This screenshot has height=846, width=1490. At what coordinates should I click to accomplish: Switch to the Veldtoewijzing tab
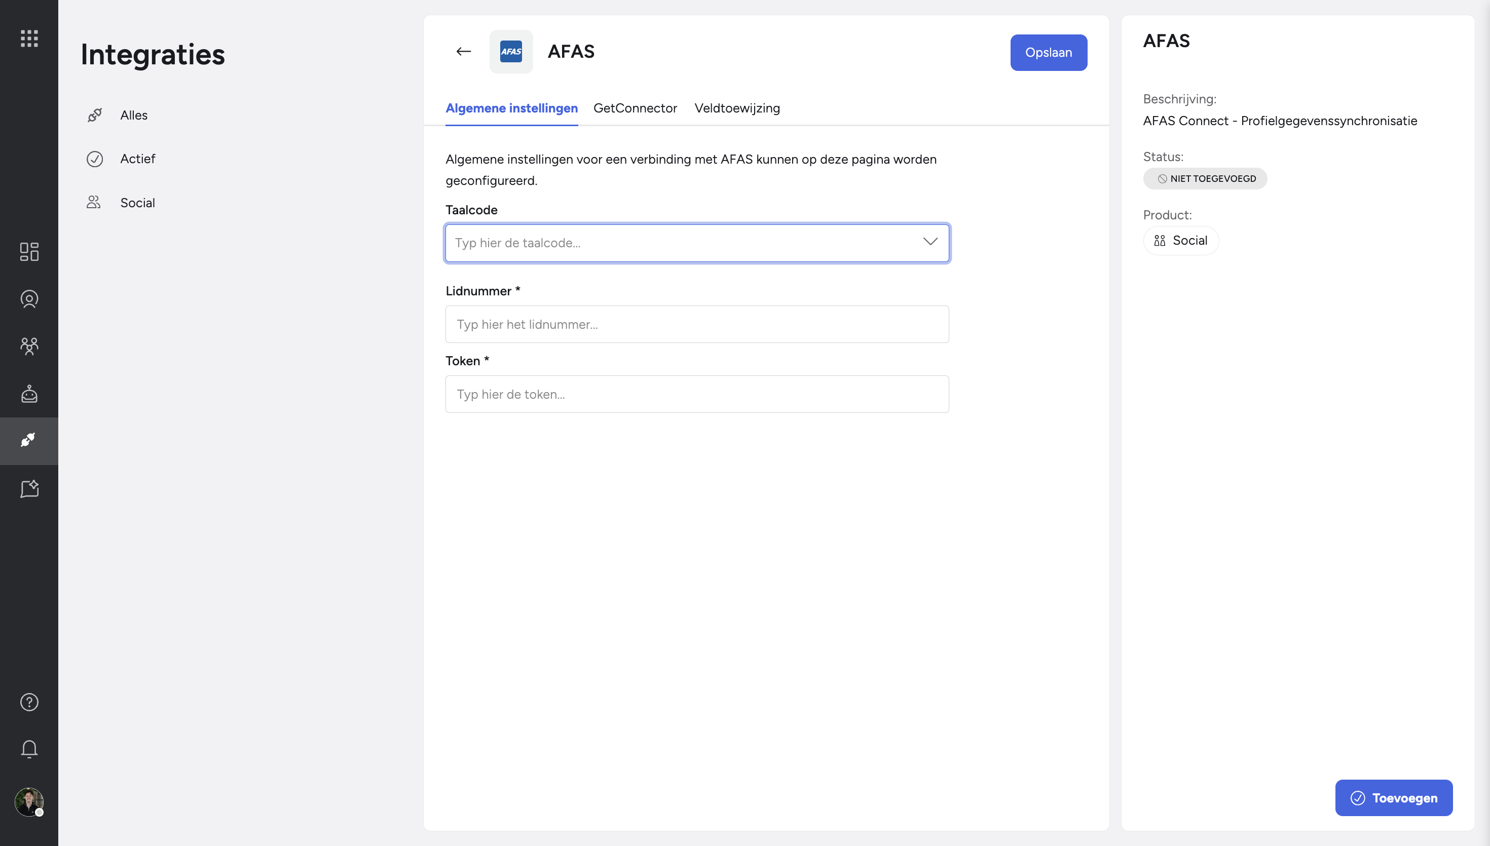click(737, 108)
